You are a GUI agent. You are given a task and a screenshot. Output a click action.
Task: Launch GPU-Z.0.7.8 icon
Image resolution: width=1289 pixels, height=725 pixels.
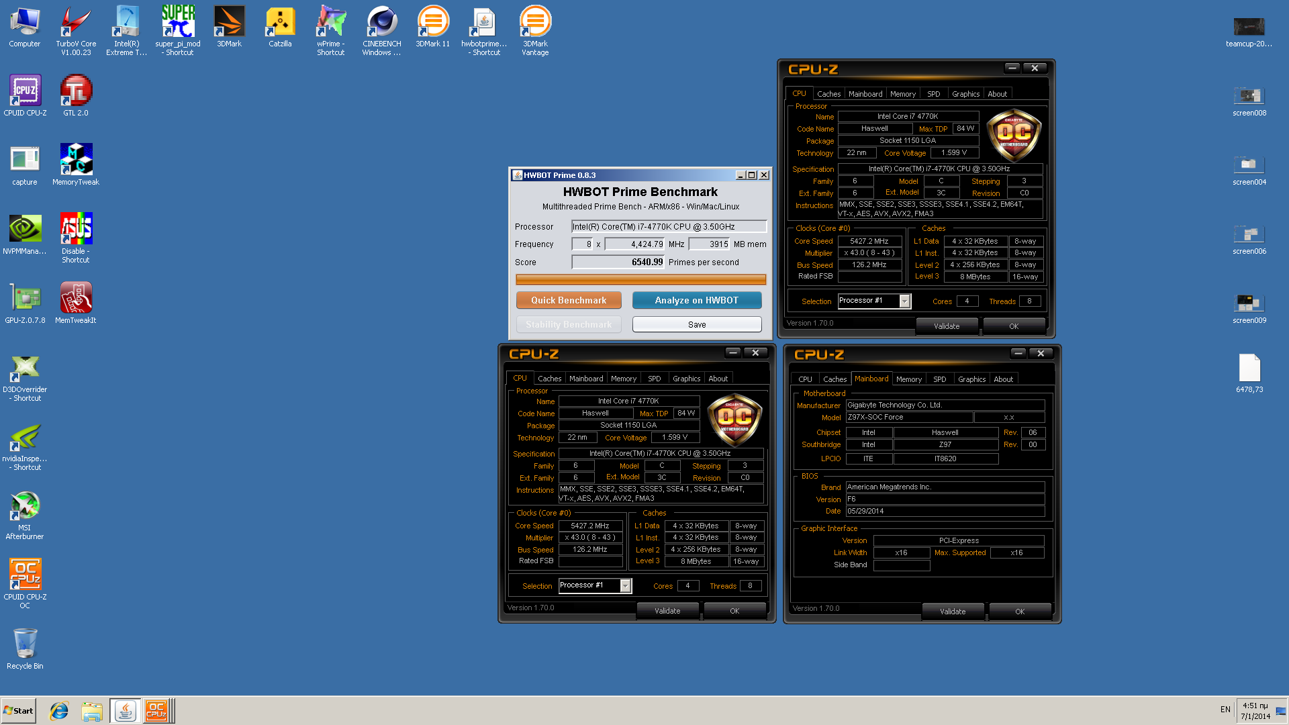click(25, 303)
